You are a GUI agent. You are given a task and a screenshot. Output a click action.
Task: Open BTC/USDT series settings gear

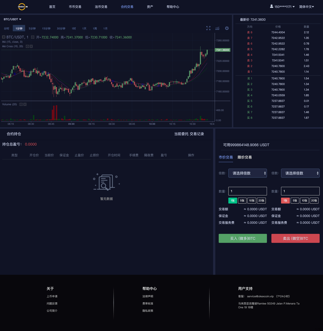point(33,37)
